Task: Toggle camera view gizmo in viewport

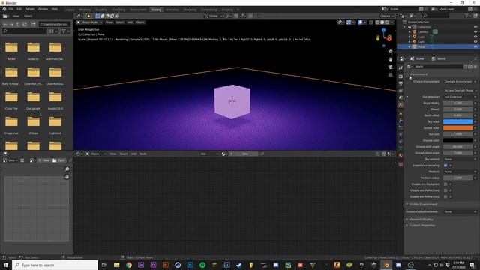Action: pyautogui.click(x=390, y=67)
